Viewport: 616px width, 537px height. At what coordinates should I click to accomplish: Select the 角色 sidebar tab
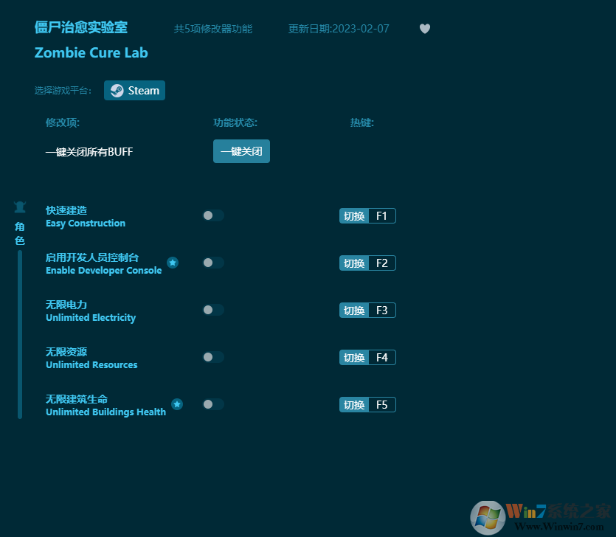pyautogui.click(x=20, y=233)
